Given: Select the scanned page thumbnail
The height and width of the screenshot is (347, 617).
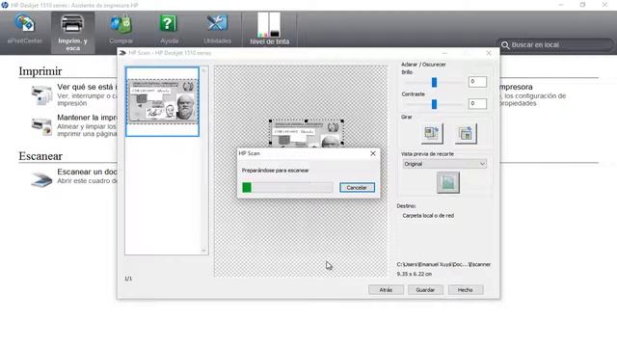Looking at the screenshot, I should (x=163, y=102).
